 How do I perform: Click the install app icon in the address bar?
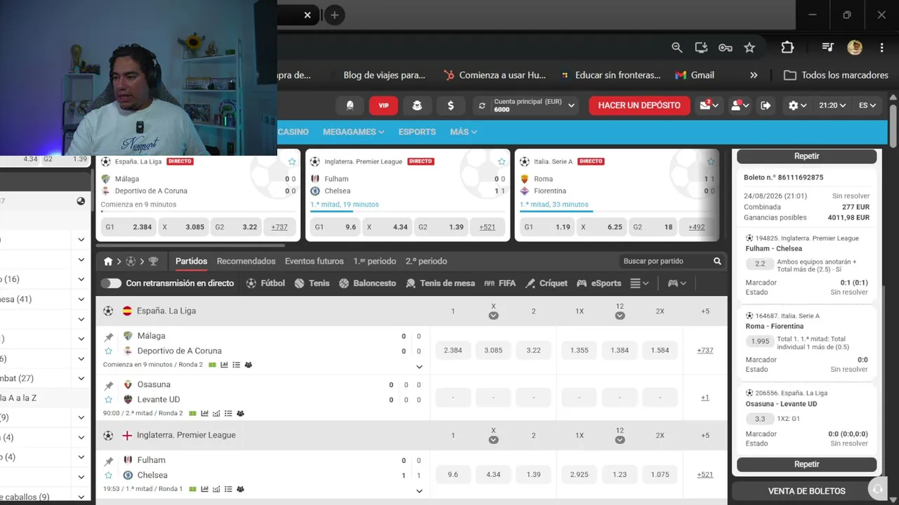(701, 48)
